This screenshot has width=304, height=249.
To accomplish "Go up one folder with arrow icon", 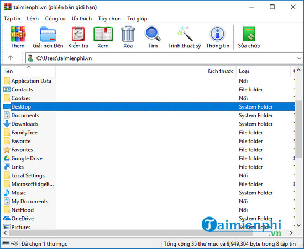I will coord(11,58).
